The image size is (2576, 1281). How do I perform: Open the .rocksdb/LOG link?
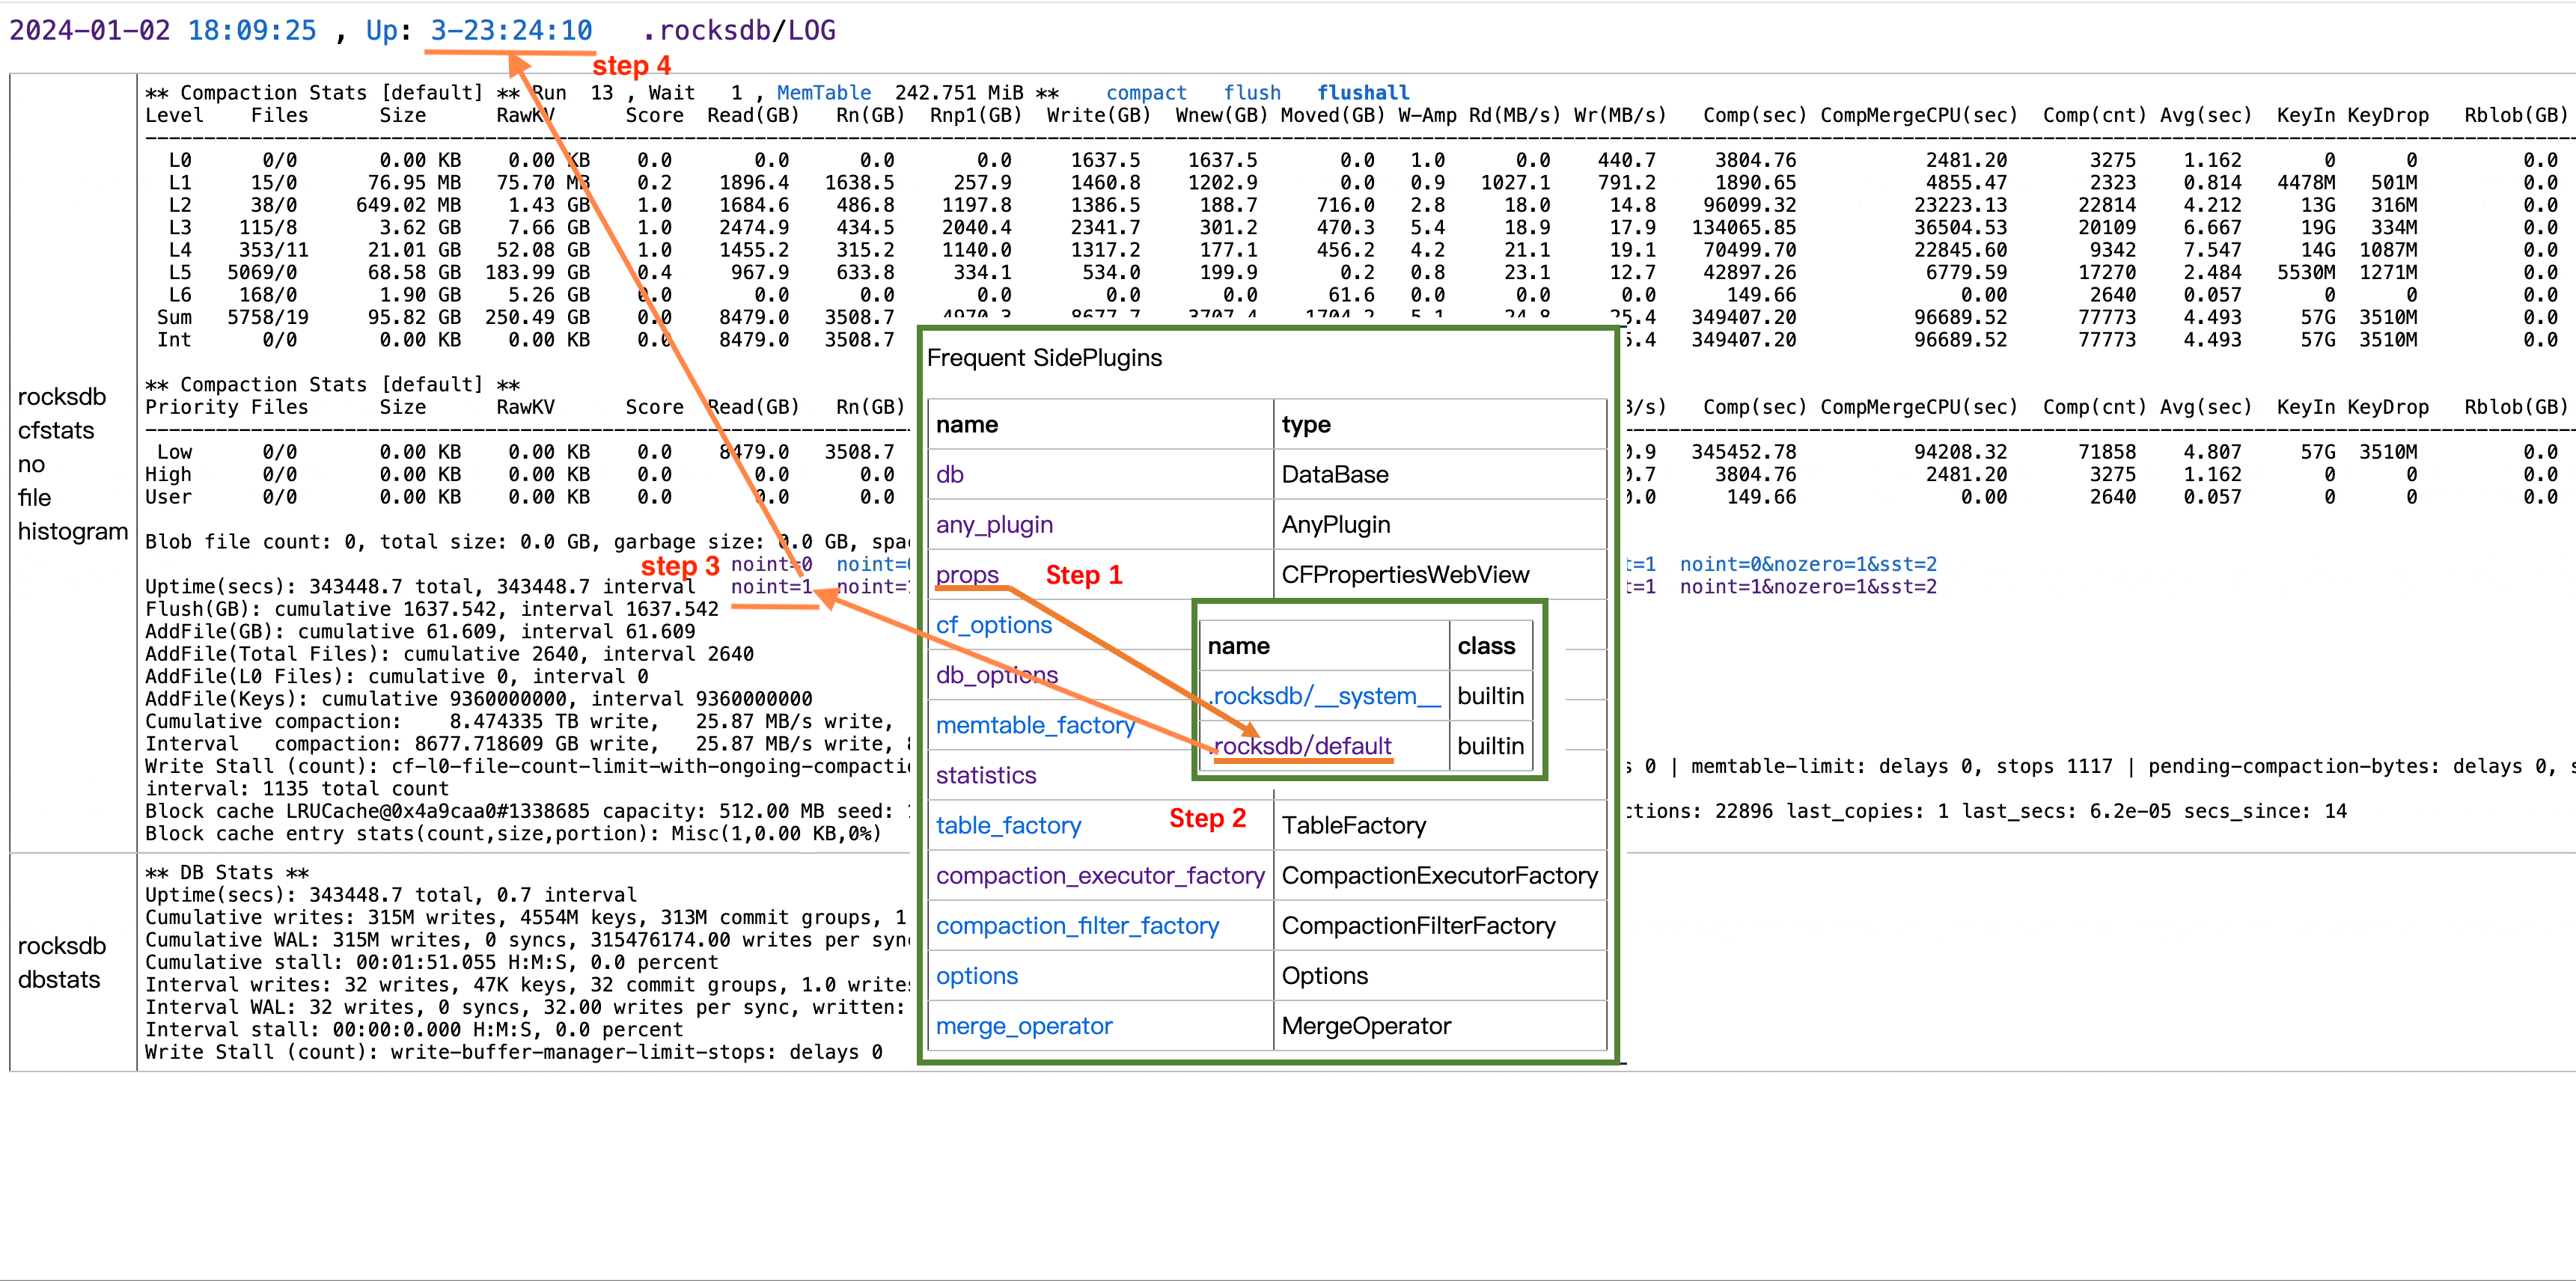click(739, 31)
